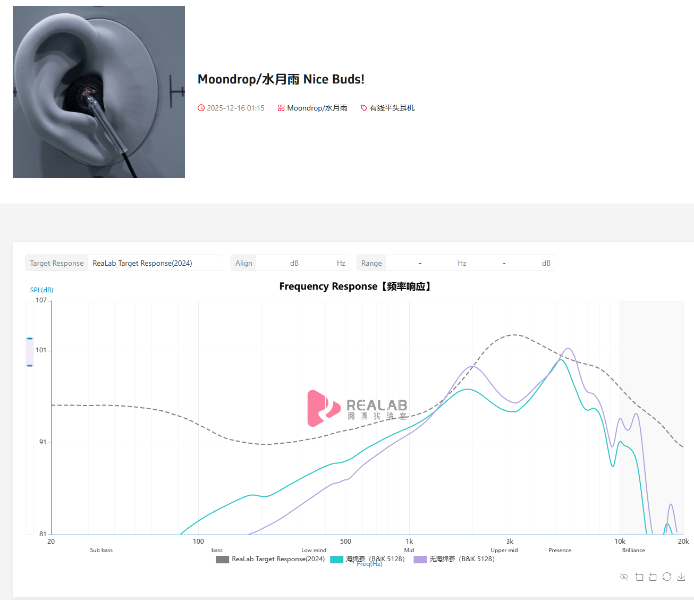Click the Brilliance band label
This screenshot has height=600, width=694.
634,551
